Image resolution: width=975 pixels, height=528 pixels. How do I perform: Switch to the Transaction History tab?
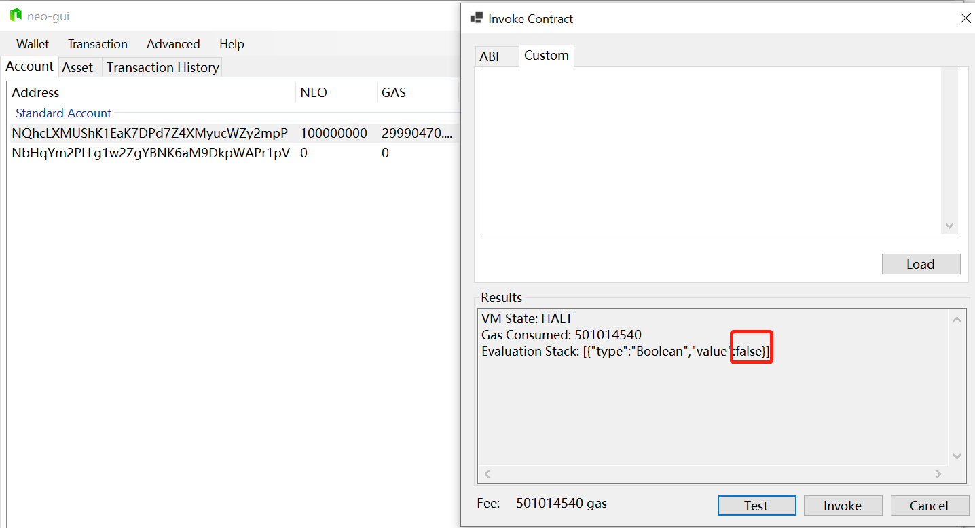click(x=162, y=67)
